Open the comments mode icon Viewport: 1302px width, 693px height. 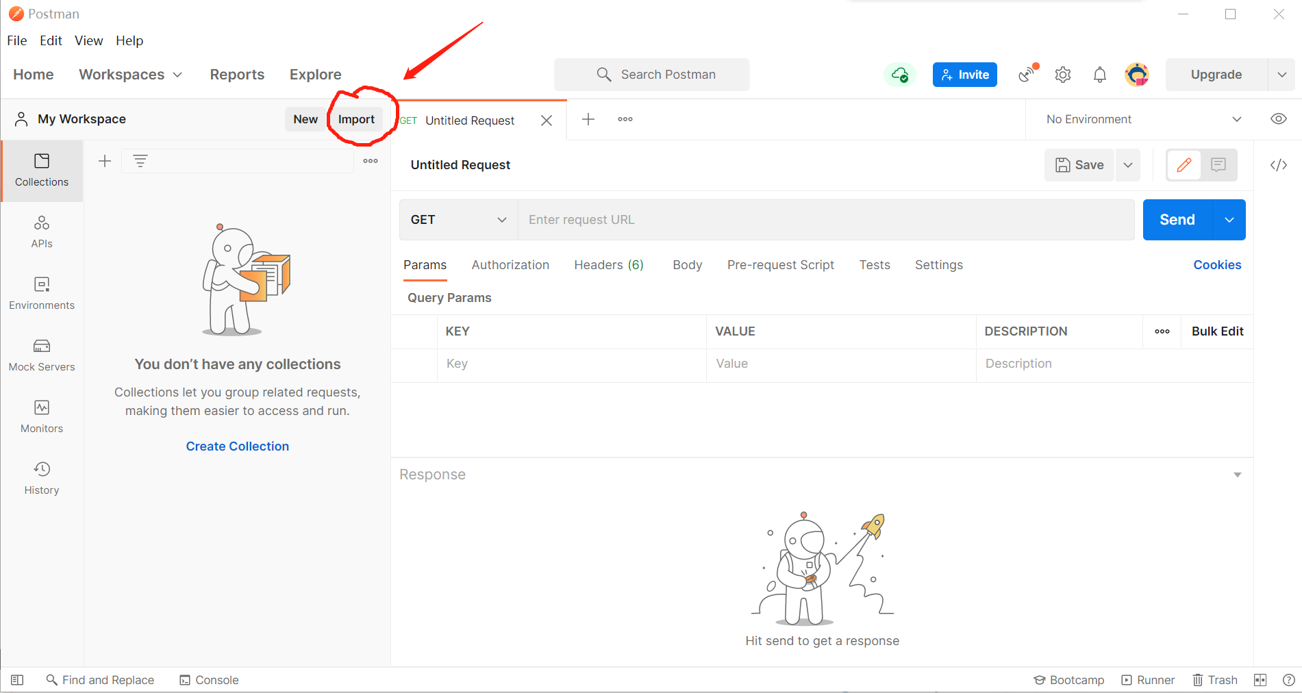(x=1218, y=164)
